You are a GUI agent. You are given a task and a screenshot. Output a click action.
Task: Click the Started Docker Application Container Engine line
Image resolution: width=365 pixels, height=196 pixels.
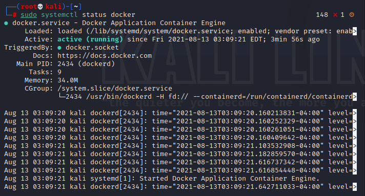pos(229,179)
